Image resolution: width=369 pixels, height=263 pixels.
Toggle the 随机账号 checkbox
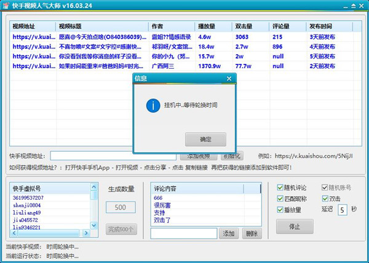[325, 187]
